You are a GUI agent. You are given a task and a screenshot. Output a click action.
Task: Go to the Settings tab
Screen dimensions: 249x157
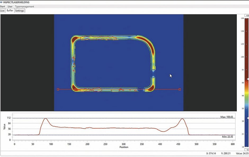(20, 11)
